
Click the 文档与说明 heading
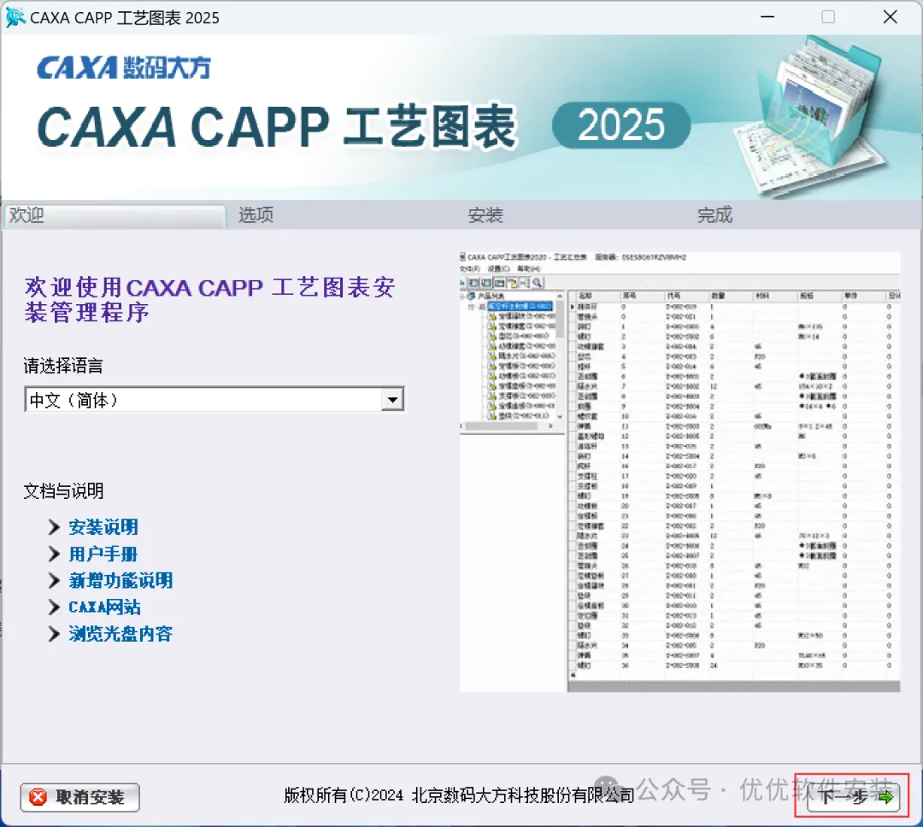(63, 491)
